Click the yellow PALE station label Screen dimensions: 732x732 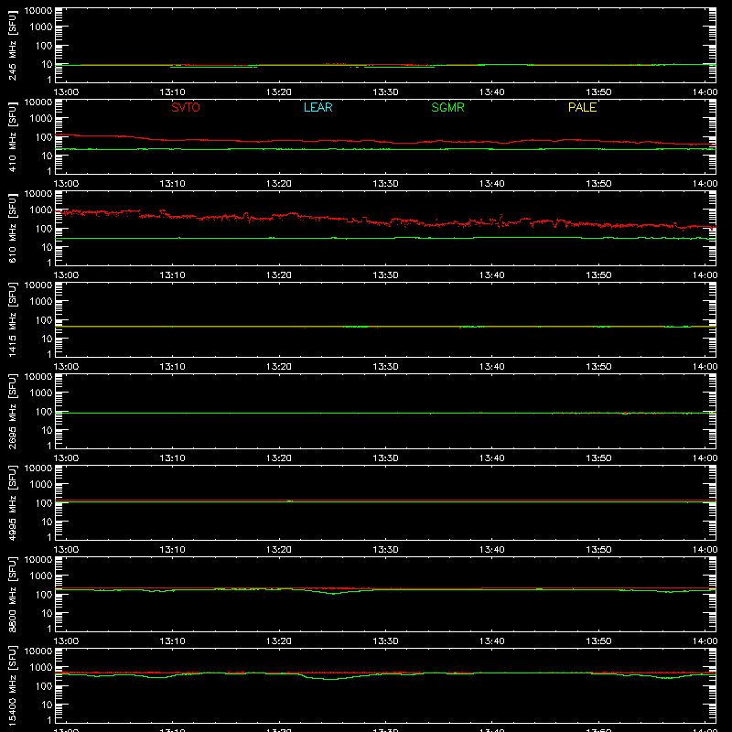click(x=582, y=107)
